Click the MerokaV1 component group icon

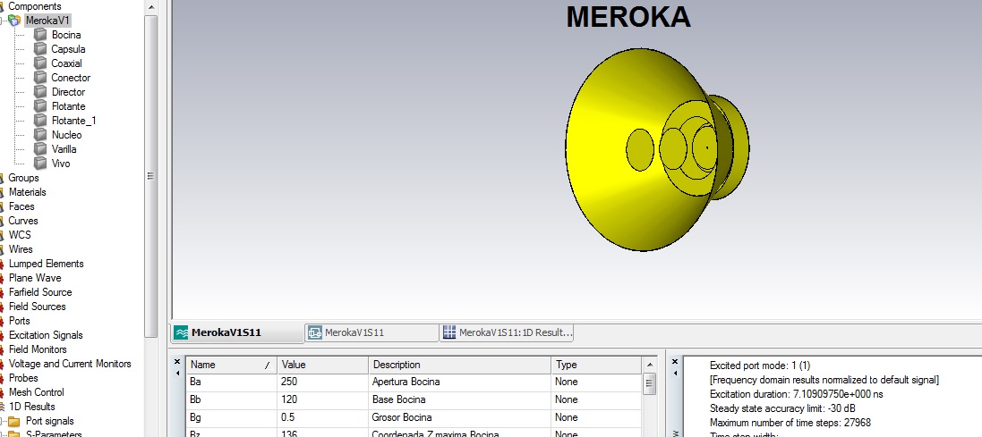tap(14, 21)
